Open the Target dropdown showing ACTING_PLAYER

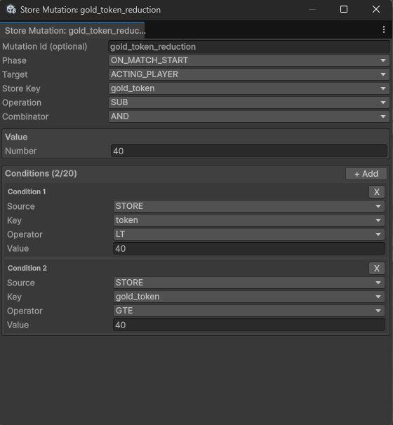click(248, 74)
